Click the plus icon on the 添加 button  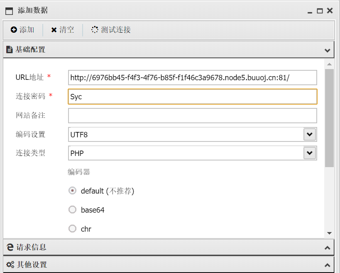tap(14, 30)
